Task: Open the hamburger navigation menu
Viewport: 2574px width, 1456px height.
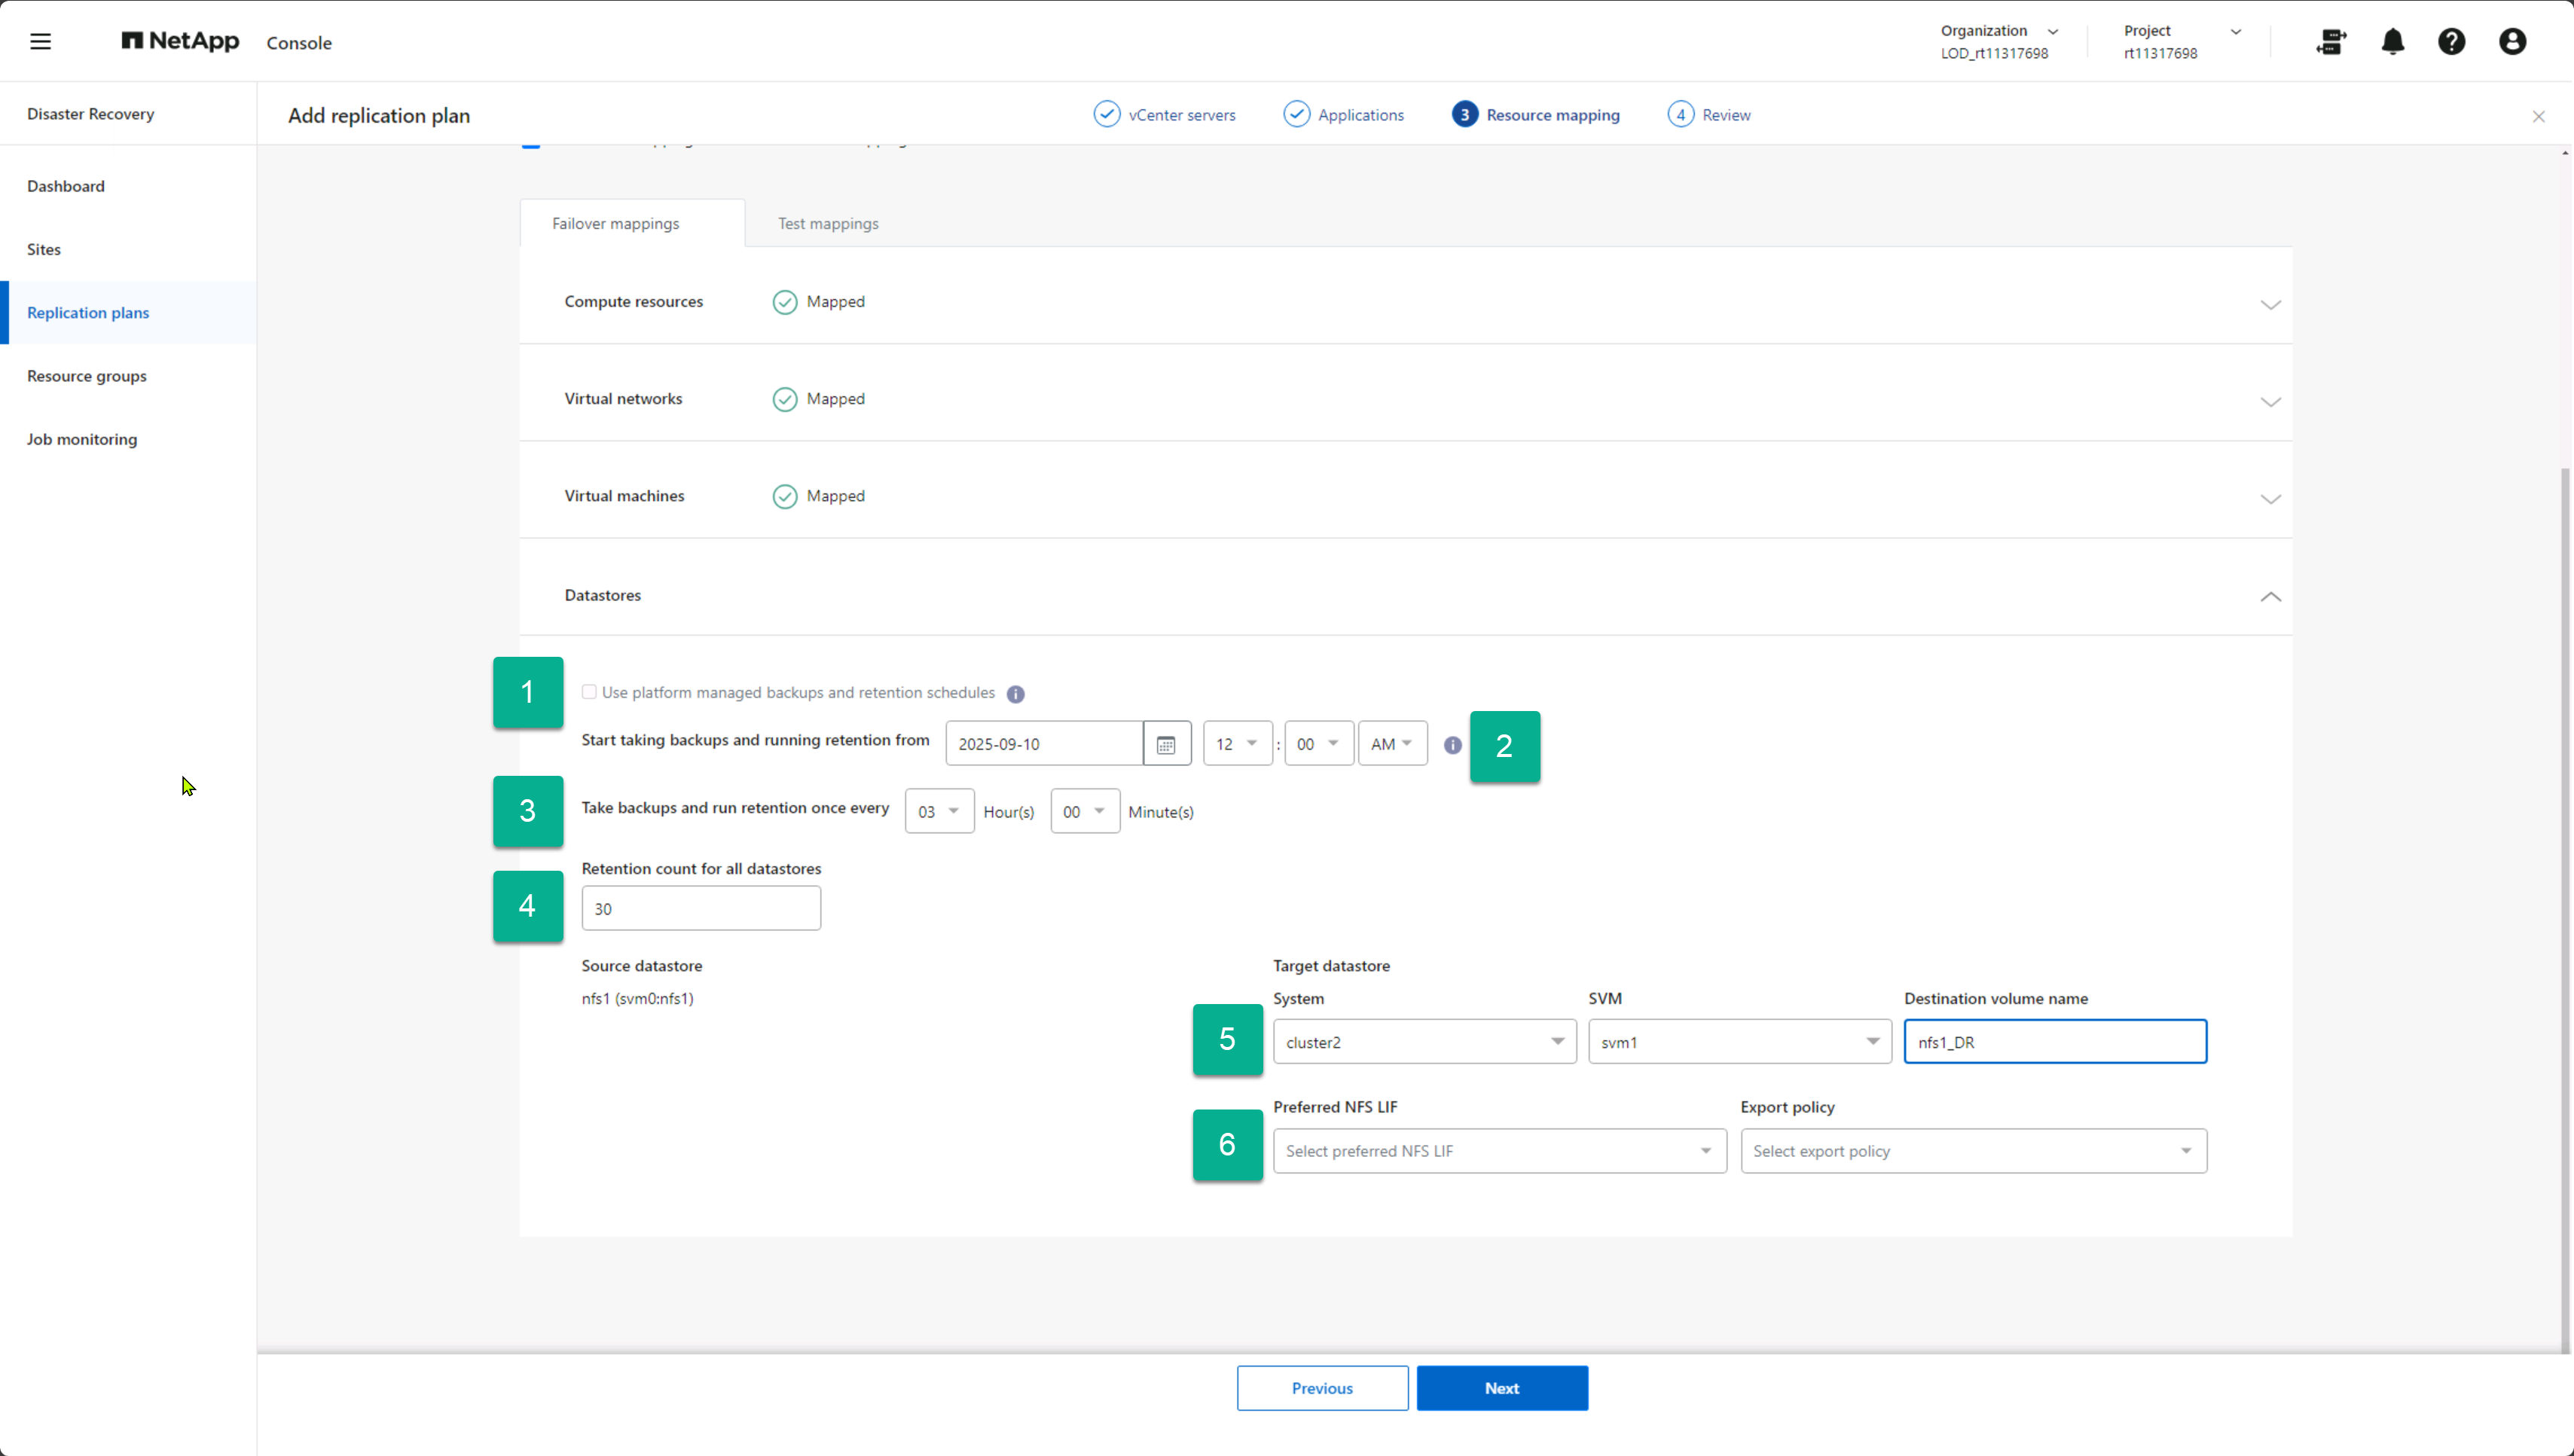Action: (40, 41)
